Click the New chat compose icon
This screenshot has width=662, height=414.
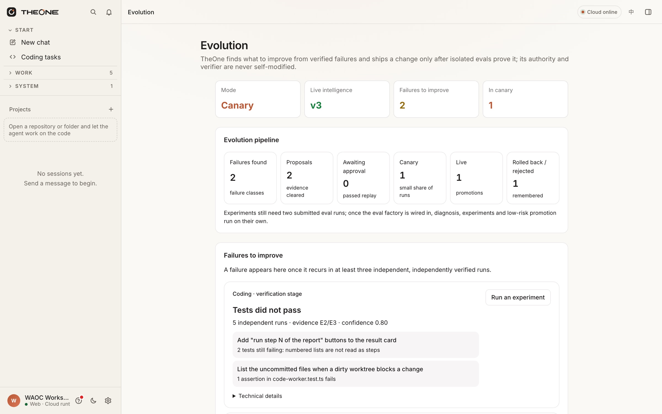(x=13, y=42)
